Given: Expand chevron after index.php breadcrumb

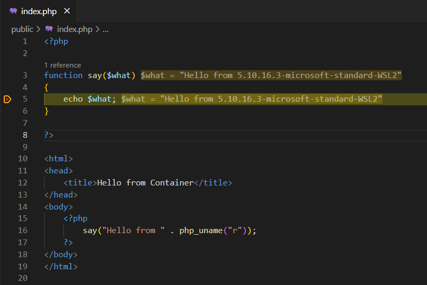Looking at the screenshot, I should 97,29.
